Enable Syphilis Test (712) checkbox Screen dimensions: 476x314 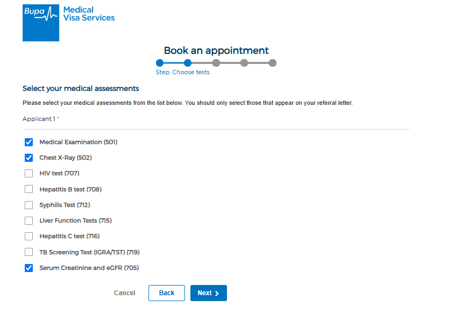[29, 205]
